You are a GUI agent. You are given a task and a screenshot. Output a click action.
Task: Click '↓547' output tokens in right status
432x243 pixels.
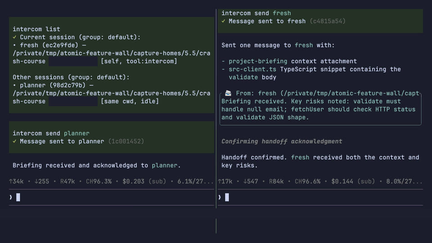(251, 181)
